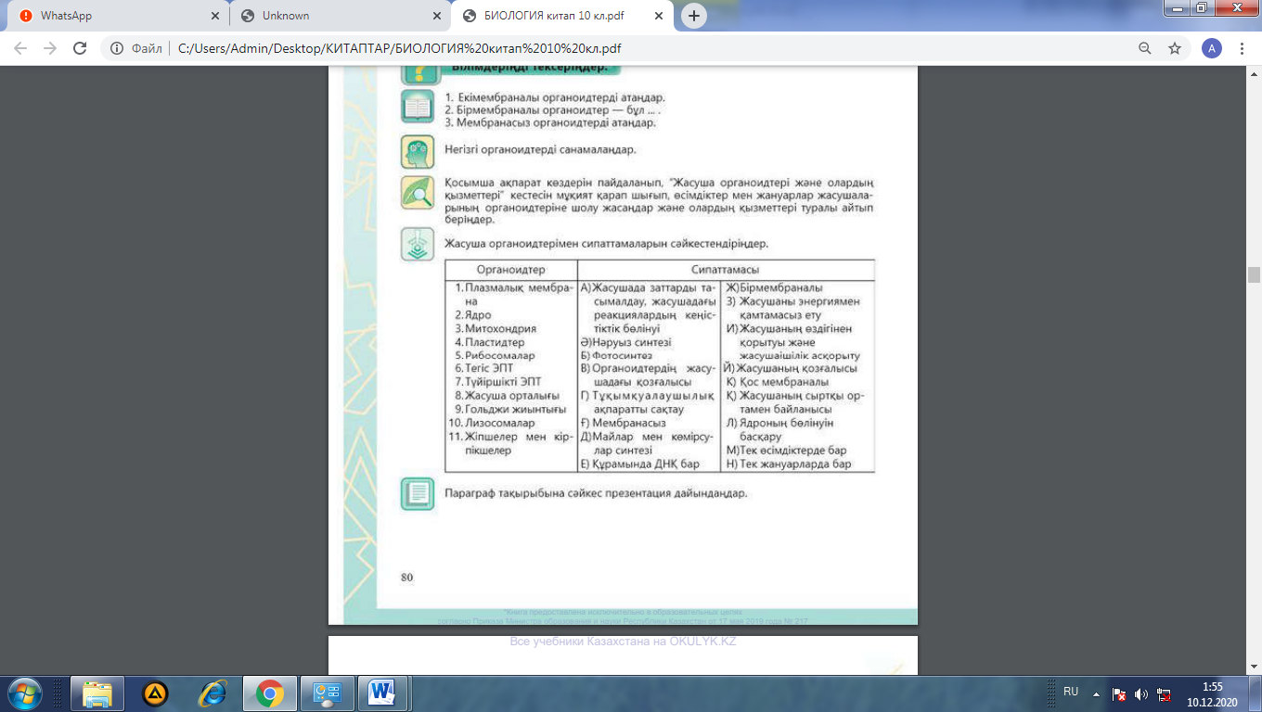Click the Сипаттамасы table header
1262x712 pixels.
726,270
